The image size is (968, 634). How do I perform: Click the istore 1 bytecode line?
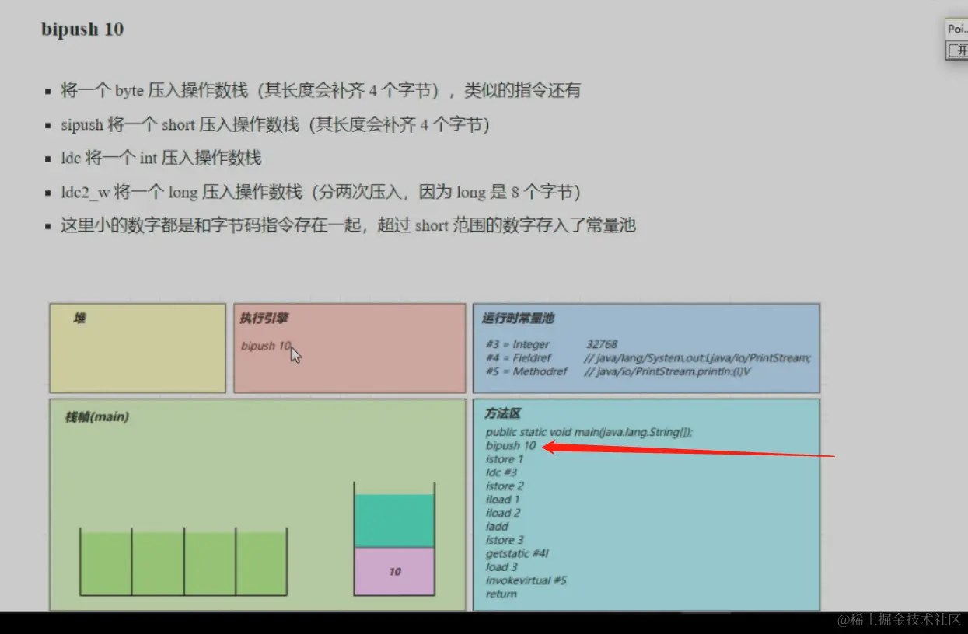coord(504,458)
